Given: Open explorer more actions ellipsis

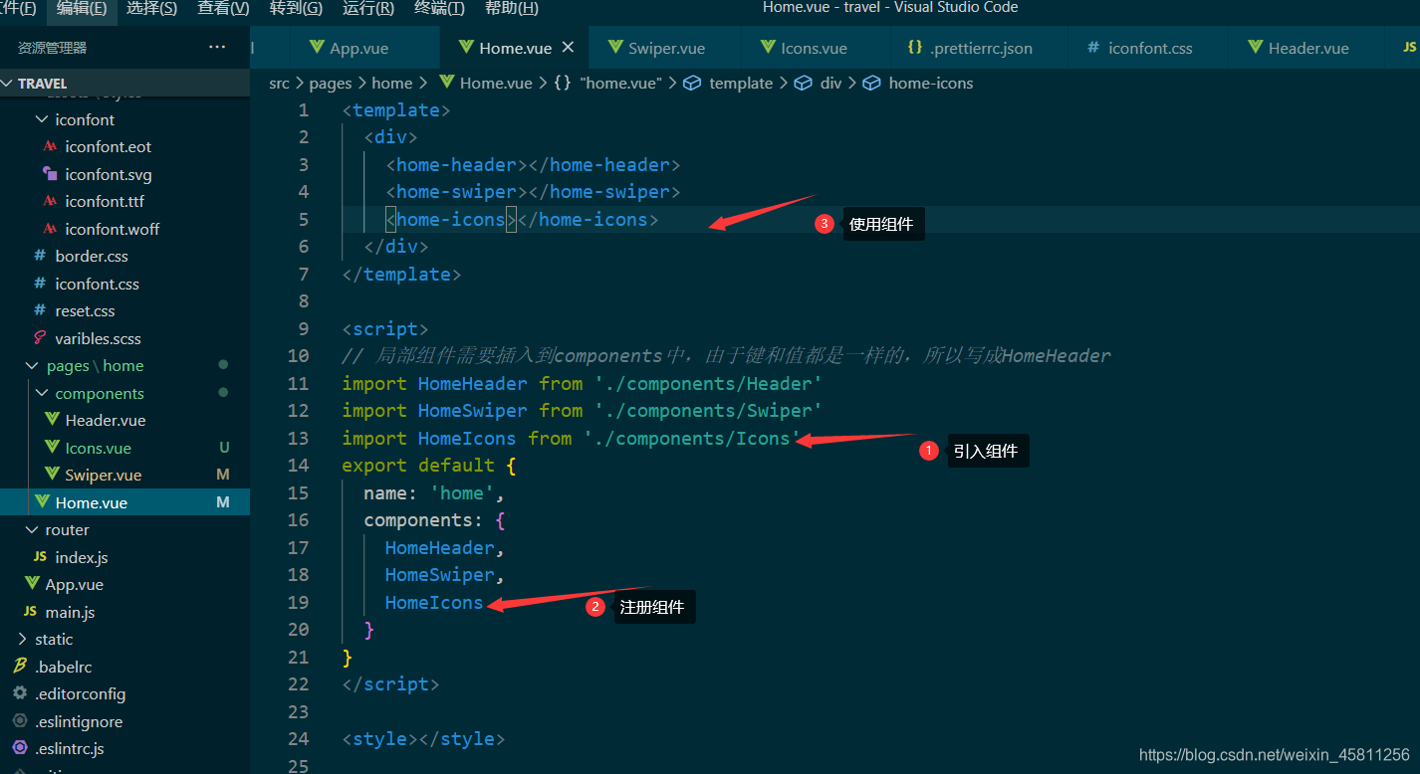Looking at the screenshot, I should point(217,48).
